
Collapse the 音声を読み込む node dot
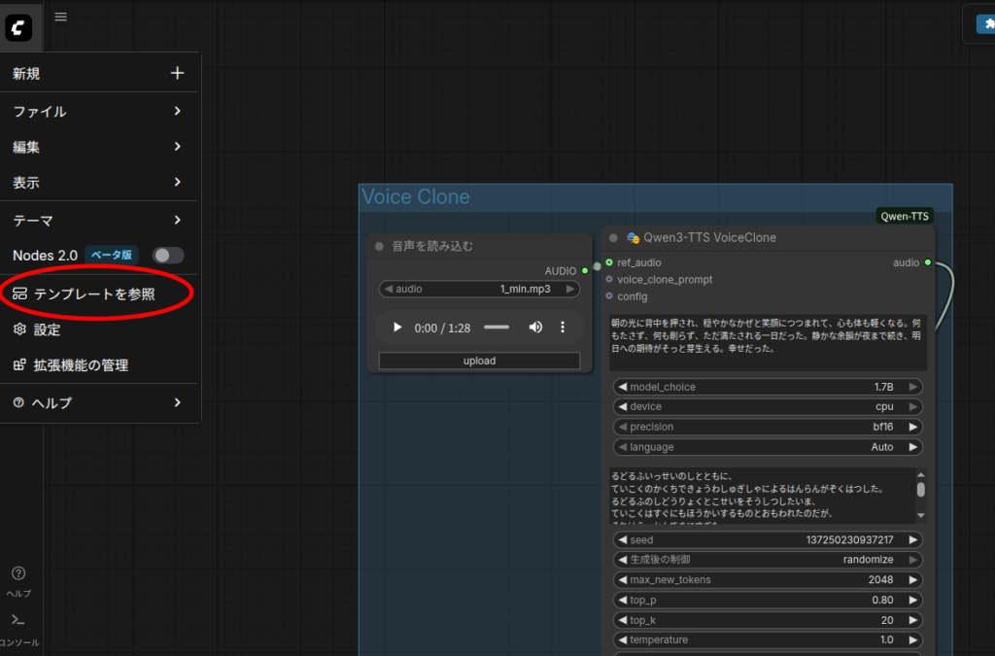coord(380,246)
